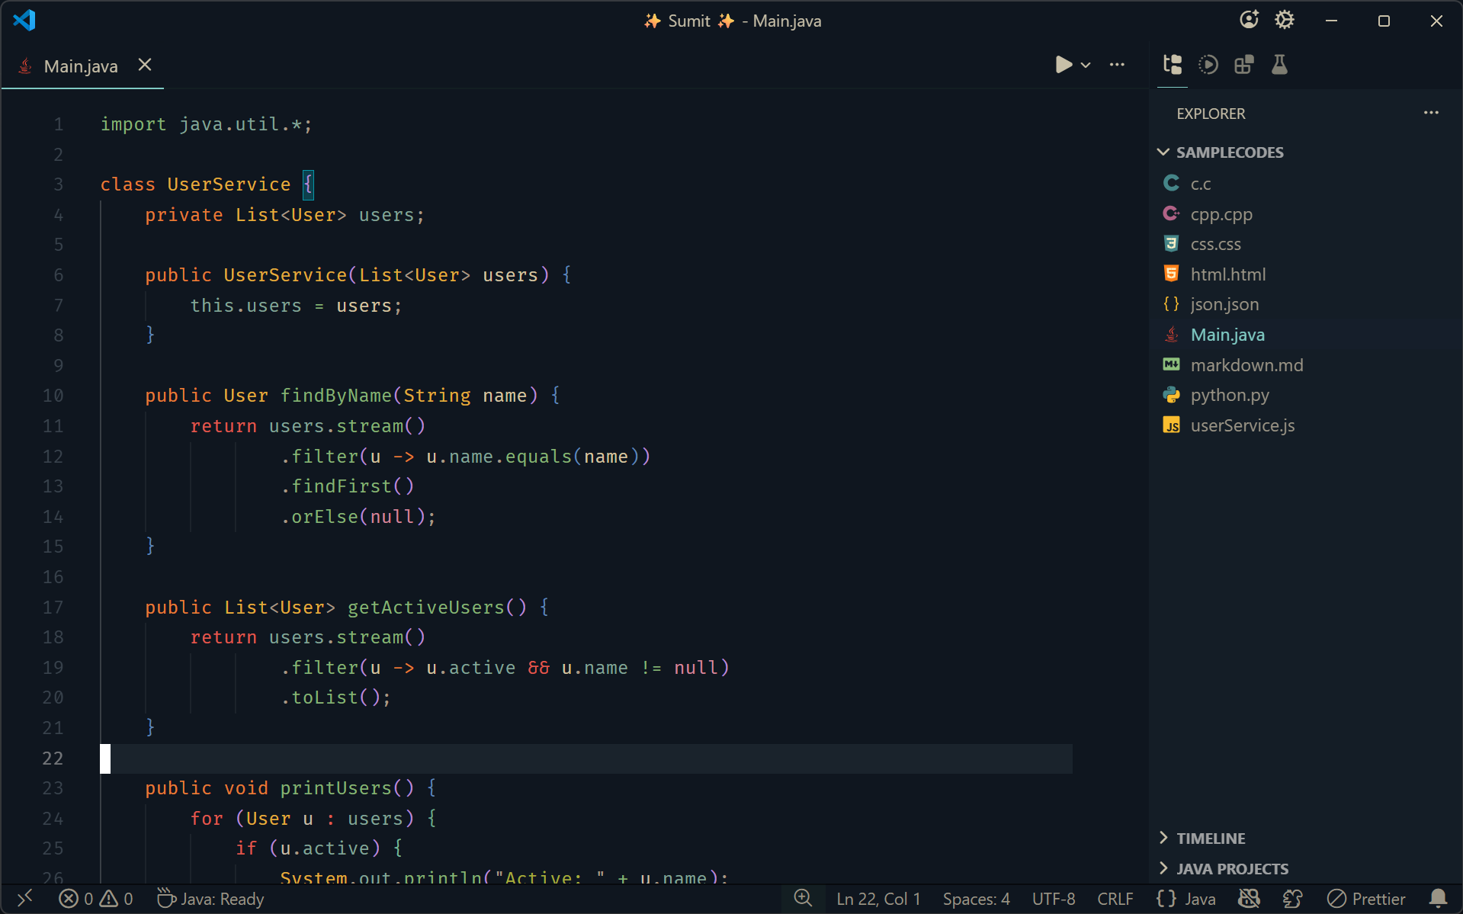Screen dimensions: 1463x914
Task: Open the Run Java dropdown arrow
Action: [x=1085, y=65]
